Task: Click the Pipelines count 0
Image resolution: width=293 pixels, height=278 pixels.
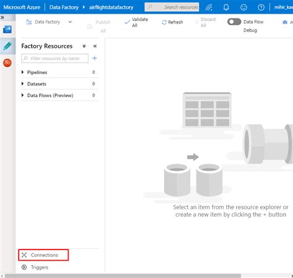Action: (93, 72)
